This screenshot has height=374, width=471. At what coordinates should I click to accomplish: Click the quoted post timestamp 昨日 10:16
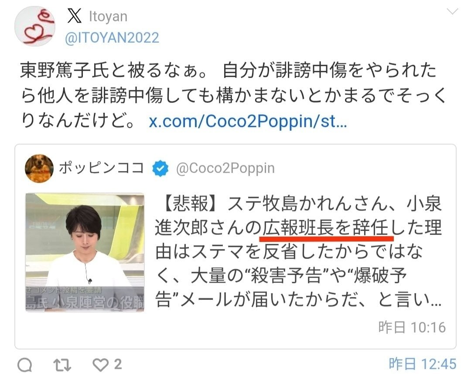coord(412,327)
